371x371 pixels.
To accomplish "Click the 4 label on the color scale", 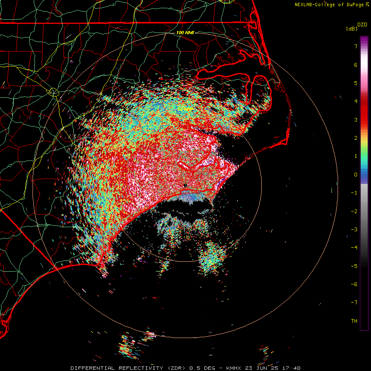I will click(356, 101).
